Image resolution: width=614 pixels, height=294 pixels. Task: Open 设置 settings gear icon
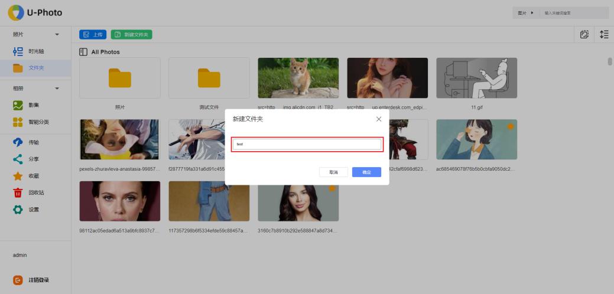pos(18,210)
